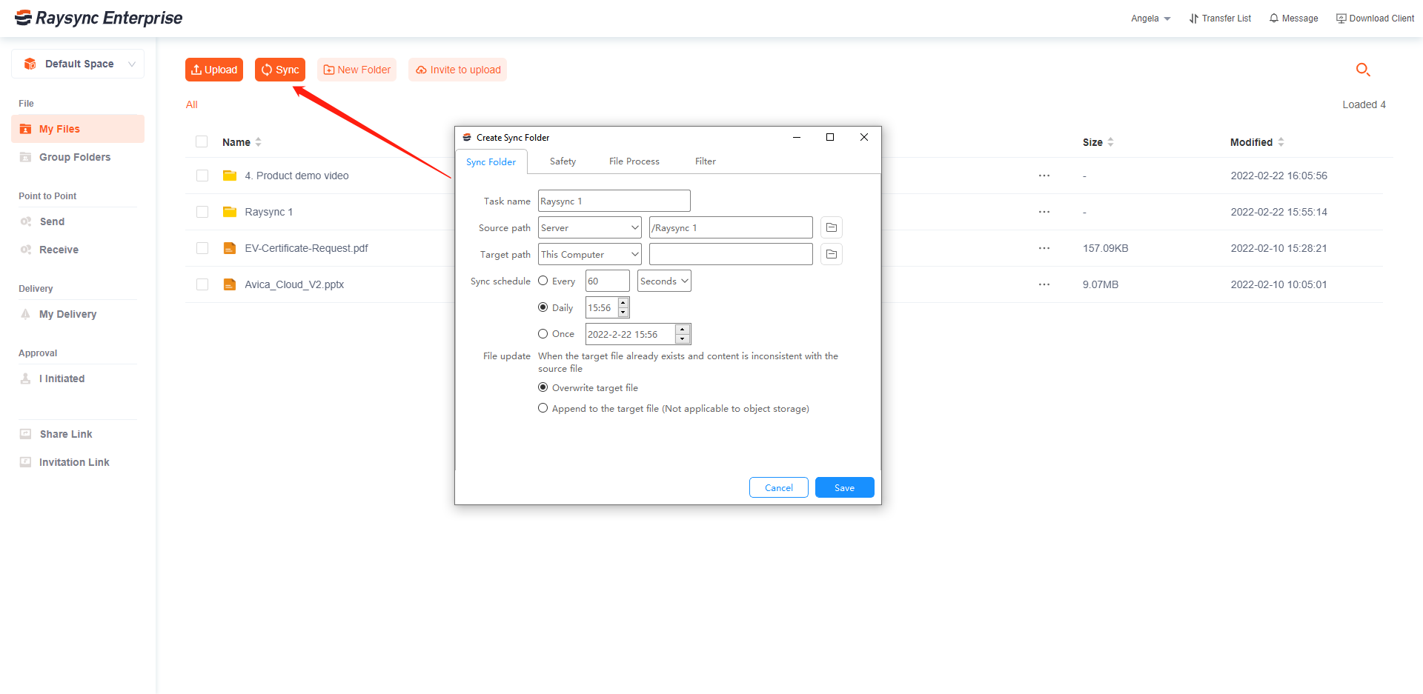Browse for a source path using the folder icon
The image size is (1423, 694).
click(831, 227)
